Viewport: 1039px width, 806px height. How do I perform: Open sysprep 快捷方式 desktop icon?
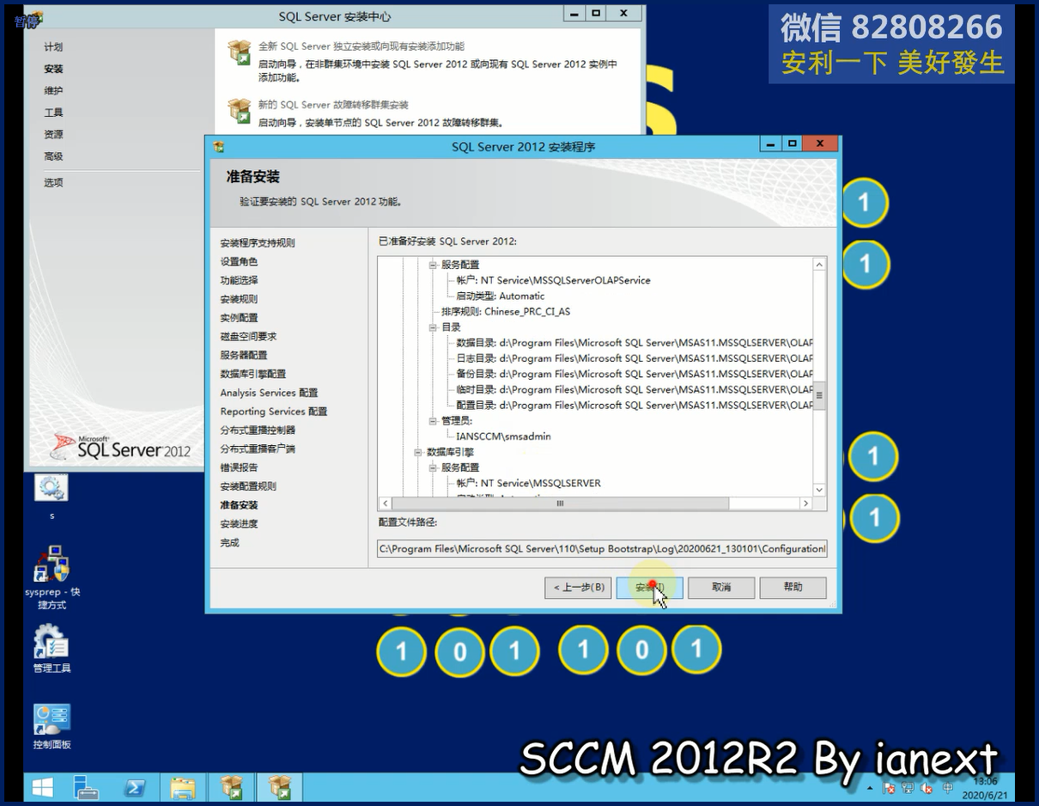click(x=52, y=564)
